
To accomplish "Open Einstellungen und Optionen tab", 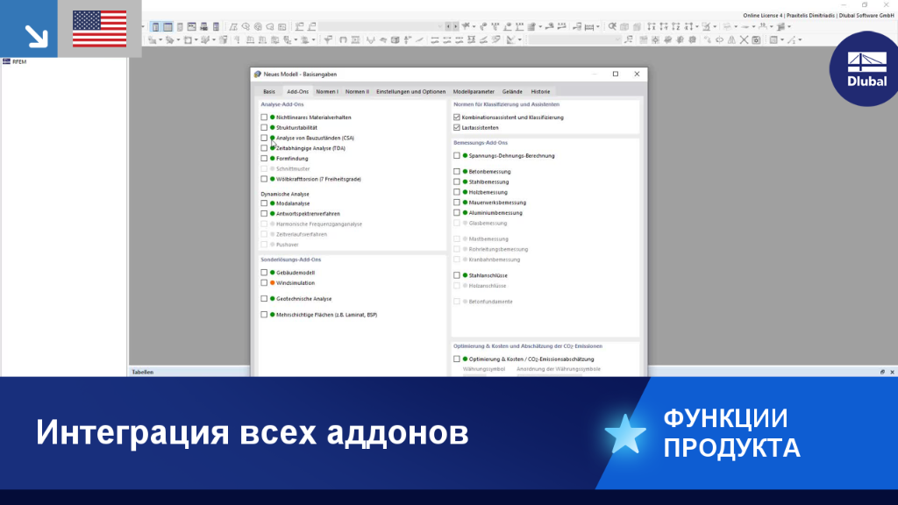I will (x=410, y=91).
